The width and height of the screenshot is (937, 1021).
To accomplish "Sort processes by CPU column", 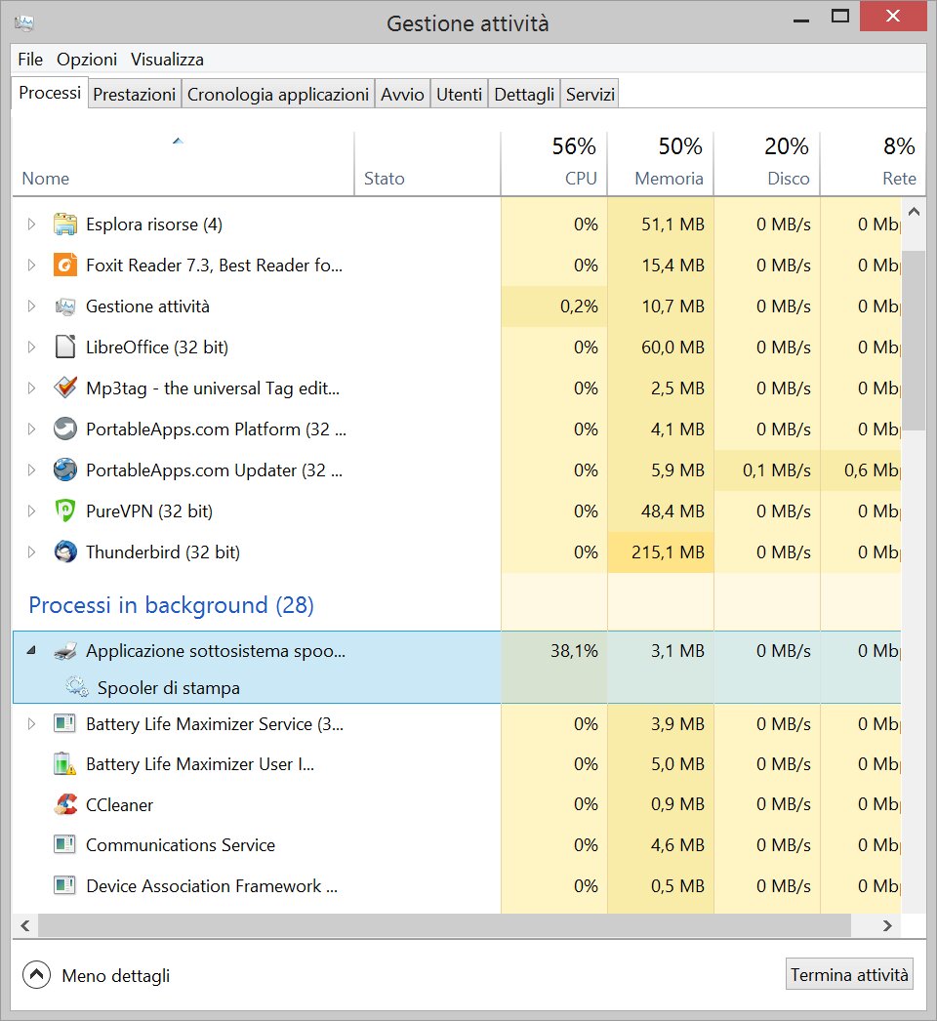I will [554, 163].
